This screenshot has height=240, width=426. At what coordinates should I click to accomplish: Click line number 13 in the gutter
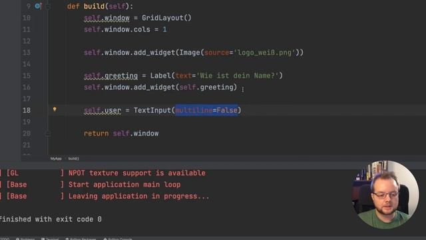(x=27, y=53)
